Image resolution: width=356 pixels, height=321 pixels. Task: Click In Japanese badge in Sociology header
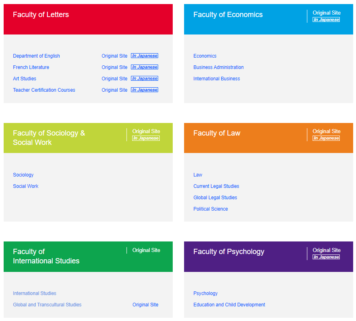(x=146, y=138)
